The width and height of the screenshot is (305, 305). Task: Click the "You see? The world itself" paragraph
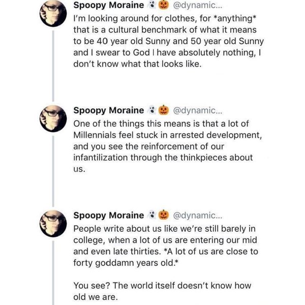pyautogui.click(x=162, y=292)
